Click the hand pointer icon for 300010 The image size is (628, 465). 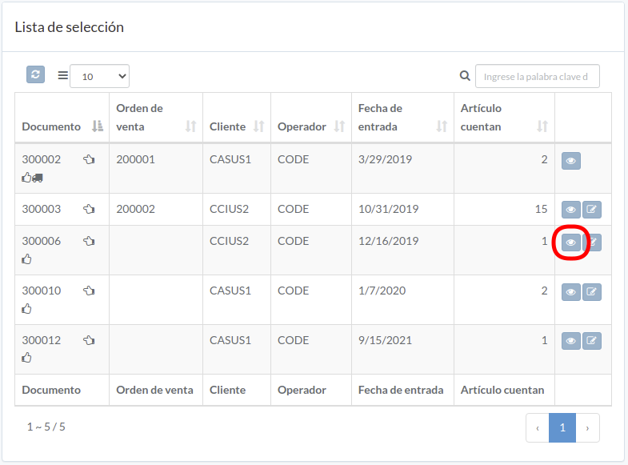(89, 291)
